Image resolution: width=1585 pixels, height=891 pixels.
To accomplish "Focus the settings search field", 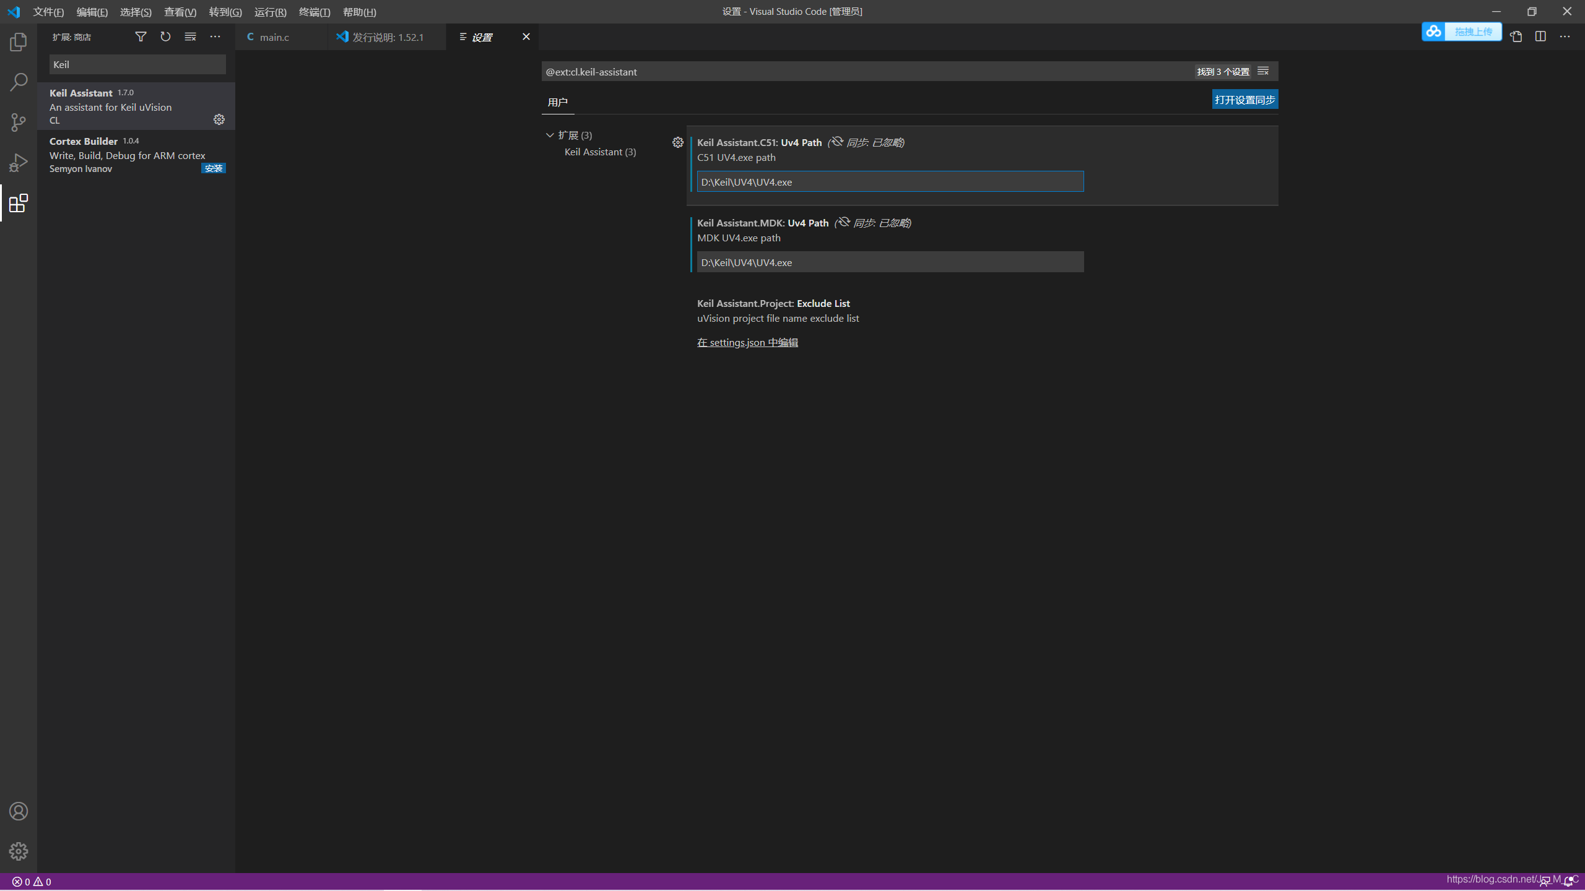I will point(867,72).
